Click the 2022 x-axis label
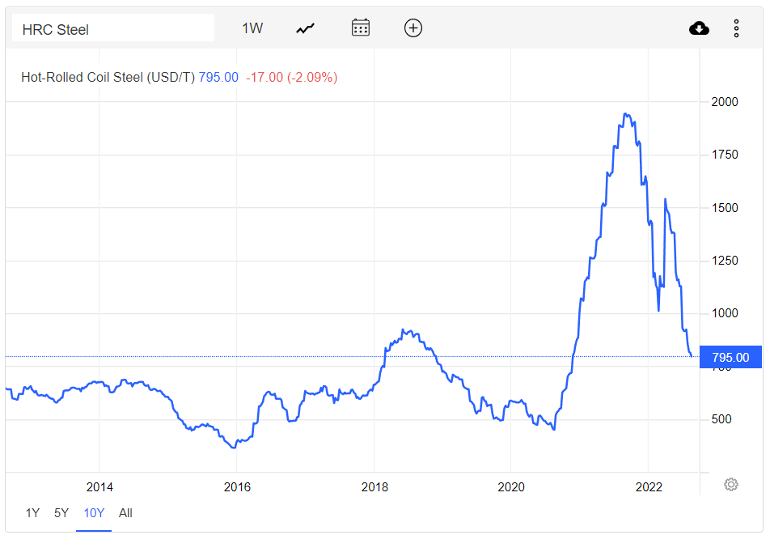Screen dimensions: 770x535 (649, 487)
